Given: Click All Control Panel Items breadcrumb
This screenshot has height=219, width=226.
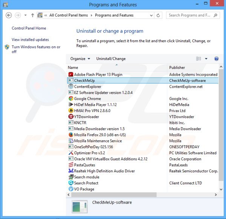Looking at the screenshot, I should 69,15.
